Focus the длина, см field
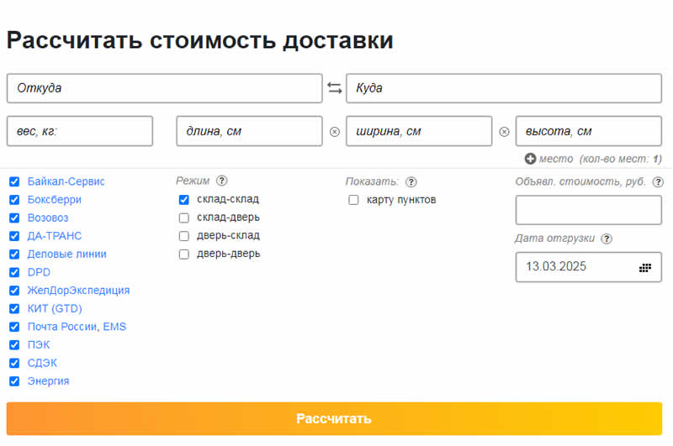This screenshot has height=446, width=673. 249,131
